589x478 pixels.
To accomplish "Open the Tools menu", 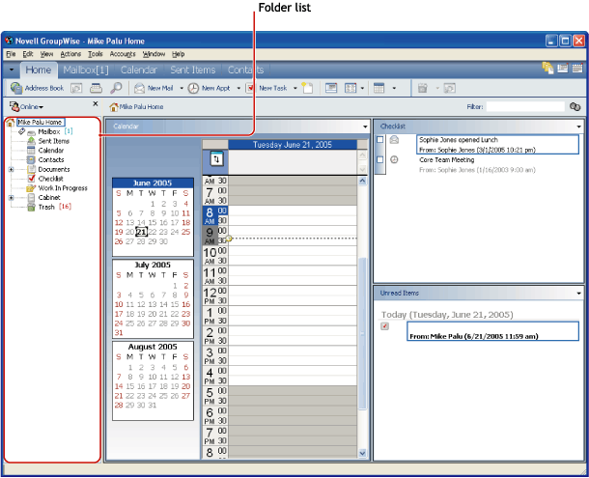I will [x=95, y=54].
